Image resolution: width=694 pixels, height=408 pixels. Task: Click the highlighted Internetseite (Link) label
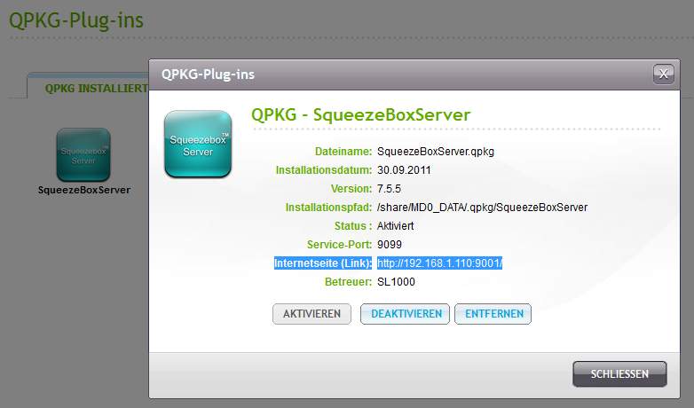click(323, 263)
